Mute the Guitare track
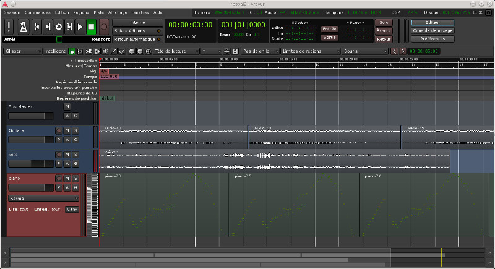 click(x=67, y=130)
